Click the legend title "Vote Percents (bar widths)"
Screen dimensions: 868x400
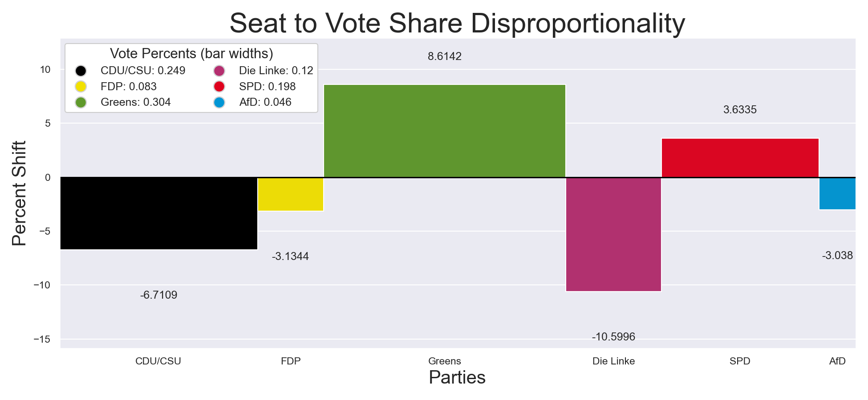(191, 54)
